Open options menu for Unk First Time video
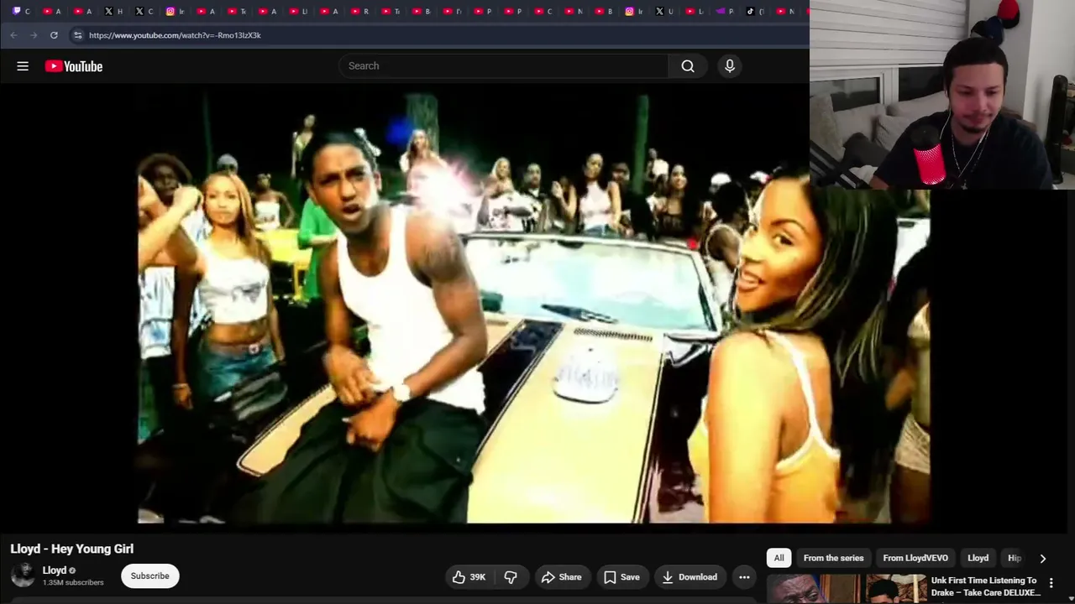1075x604 pixels. 1051,583
